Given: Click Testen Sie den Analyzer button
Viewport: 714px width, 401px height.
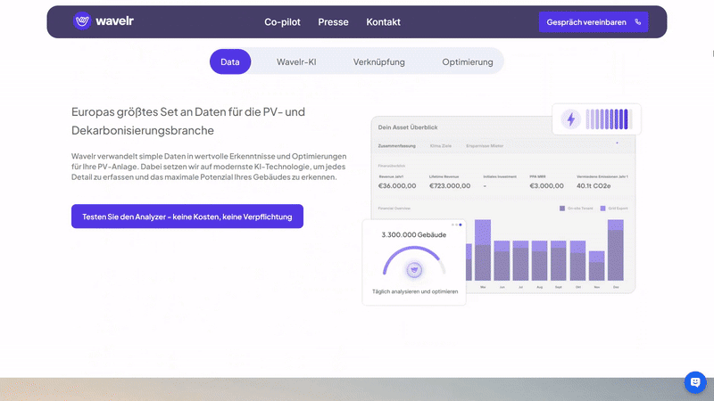Looking at the screenshot, I should 187,217.
